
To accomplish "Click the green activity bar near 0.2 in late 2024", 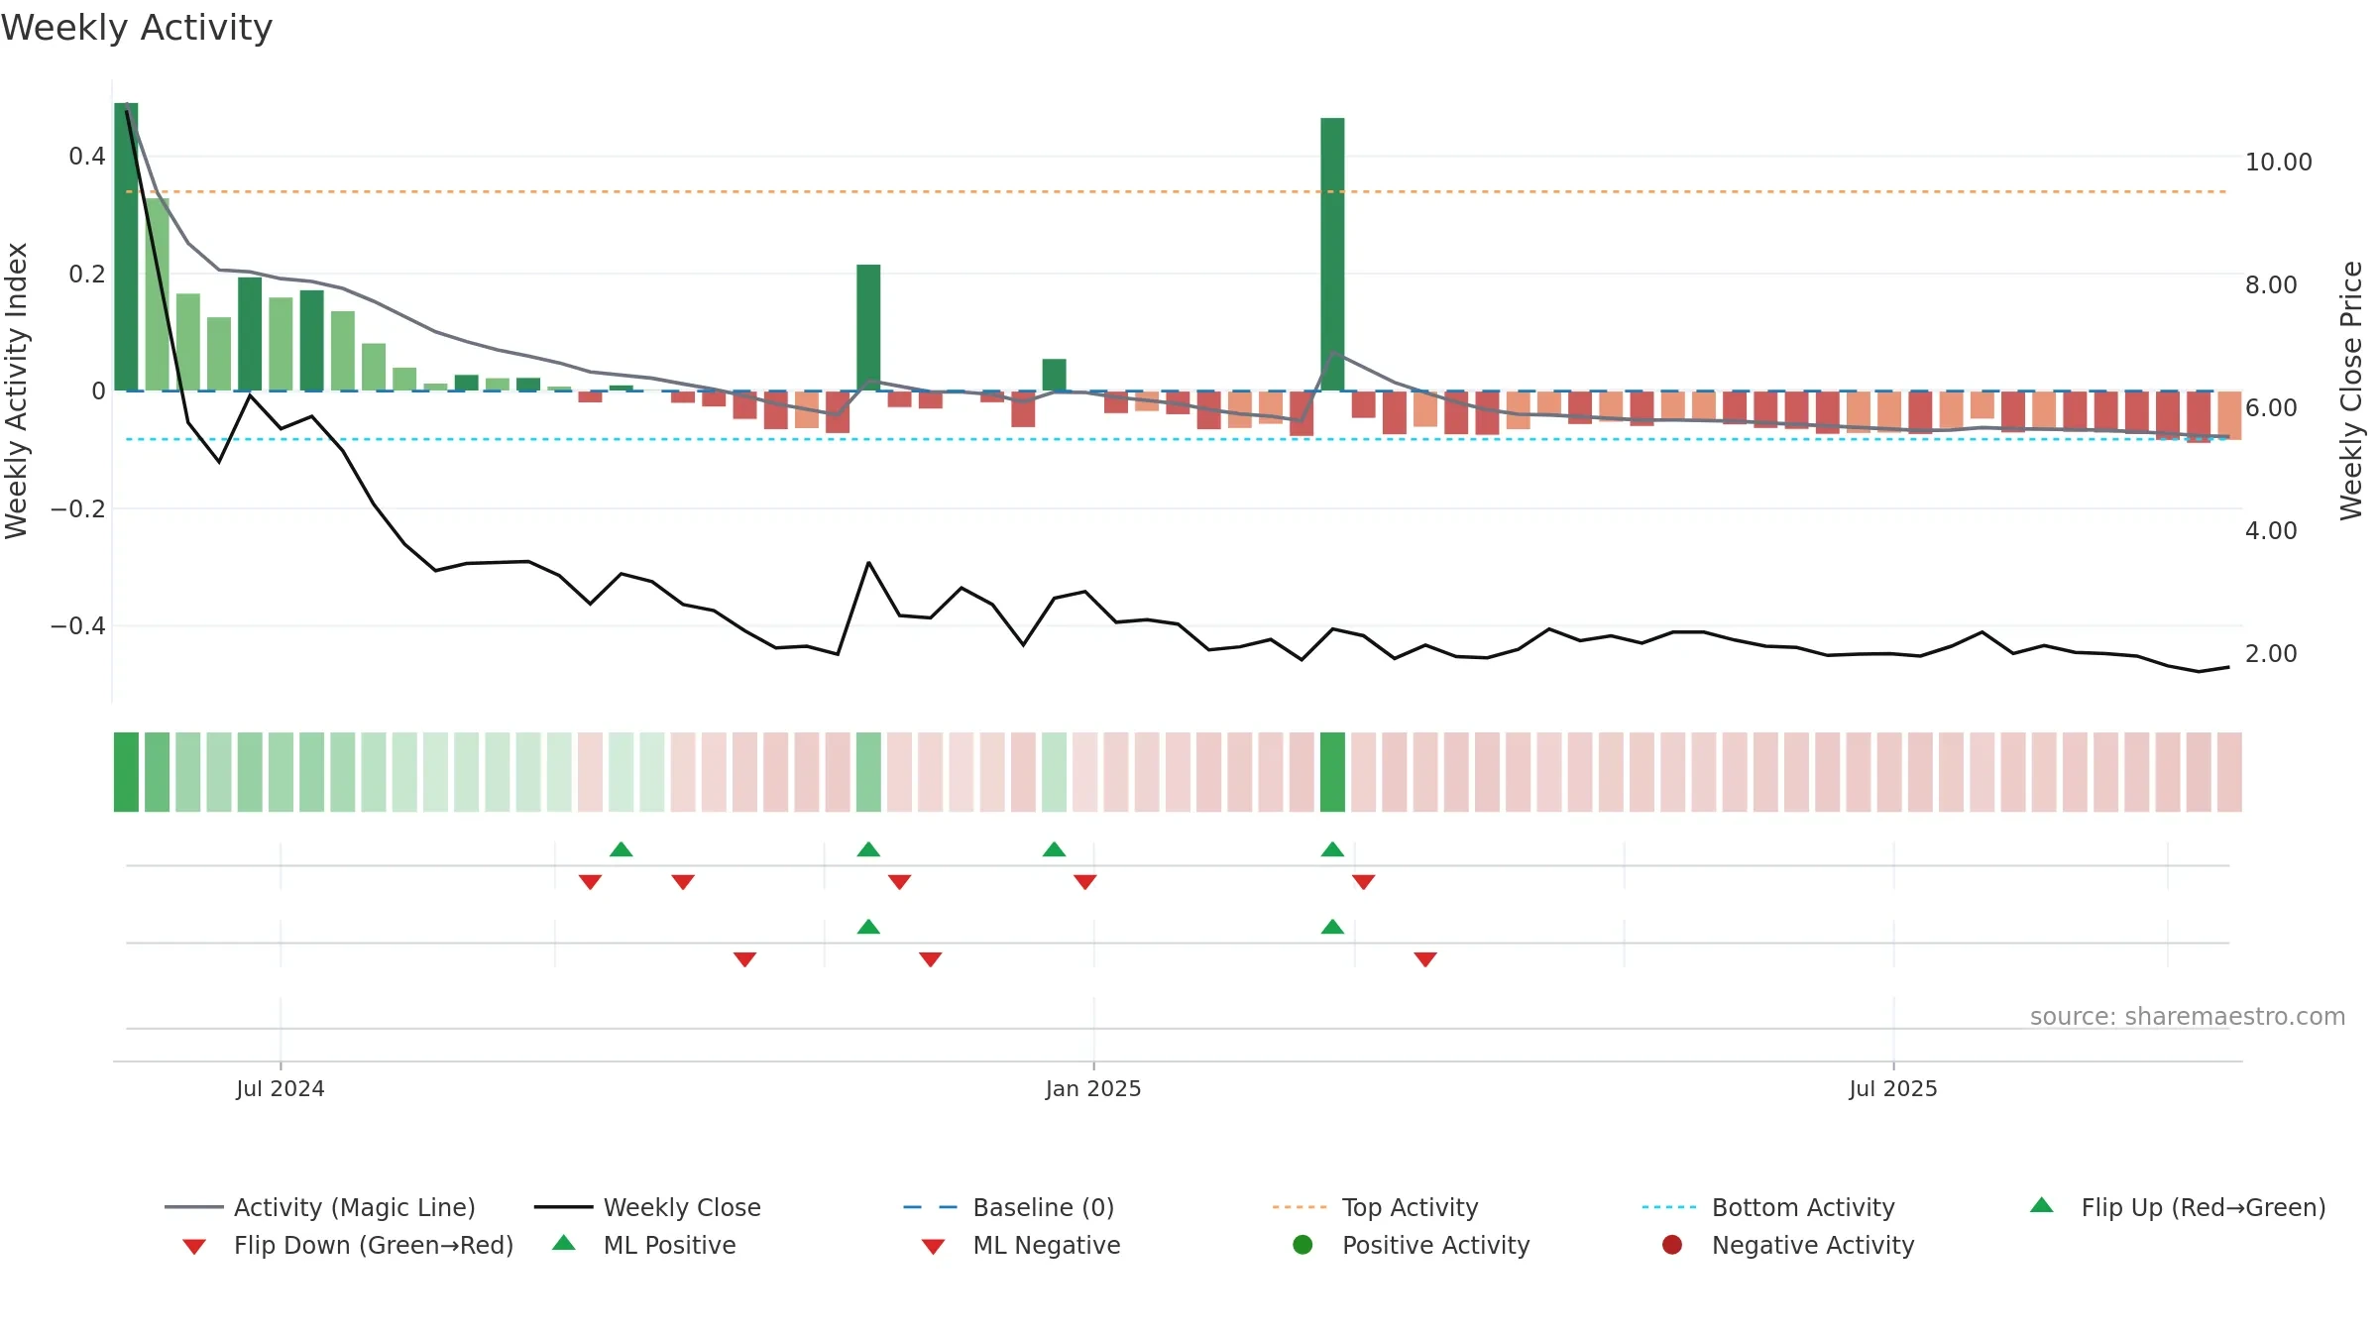I will pos(868,327).
